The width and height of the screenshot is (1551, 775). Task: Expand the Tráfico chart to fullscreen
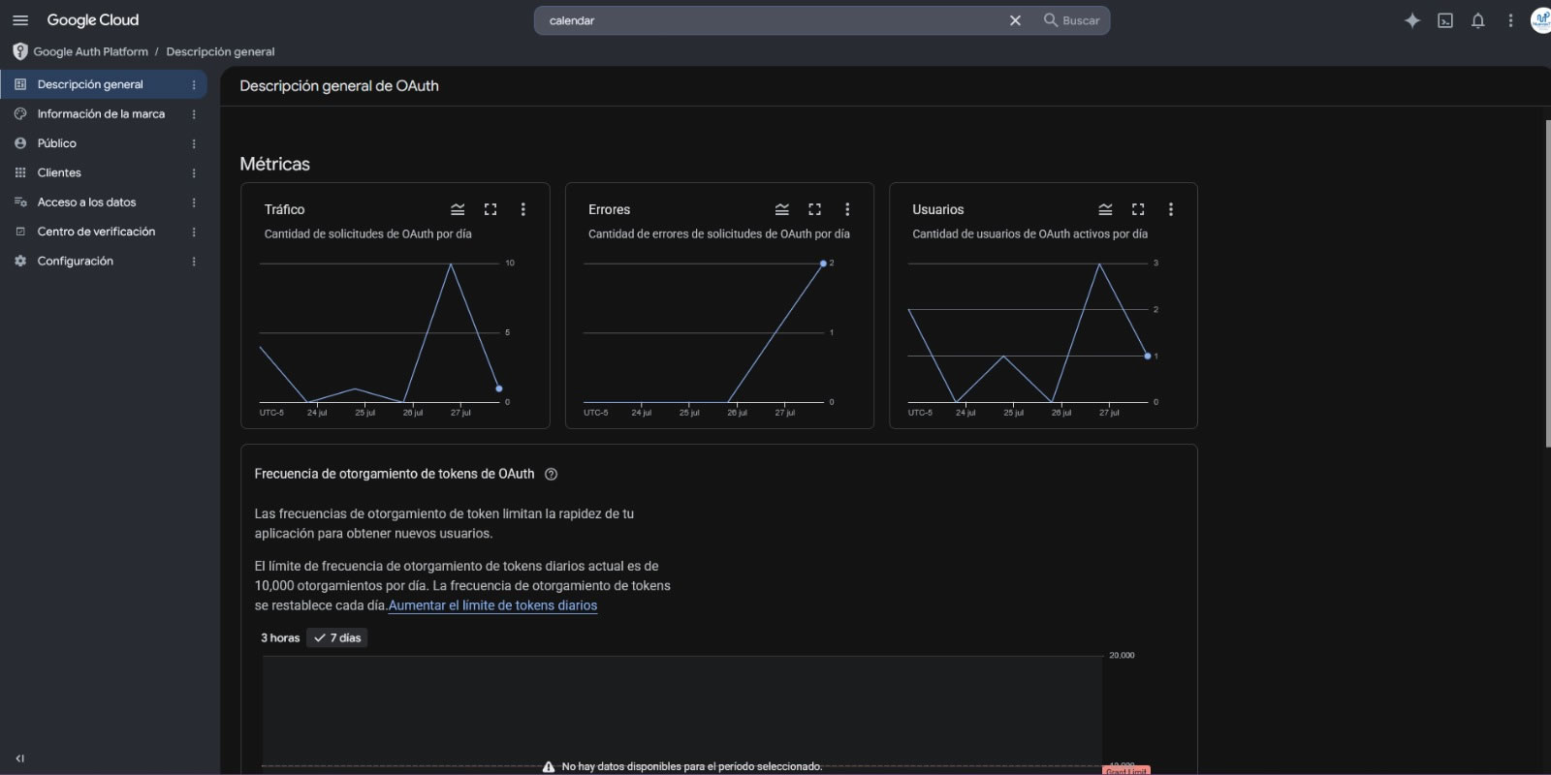(x=491, y=209)
